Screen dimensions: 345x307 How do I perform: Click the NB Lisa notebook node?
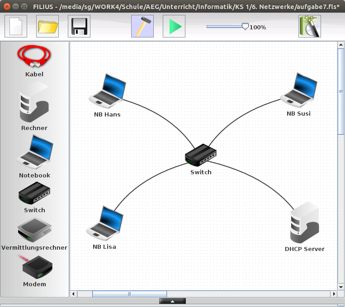pos(104,223)
